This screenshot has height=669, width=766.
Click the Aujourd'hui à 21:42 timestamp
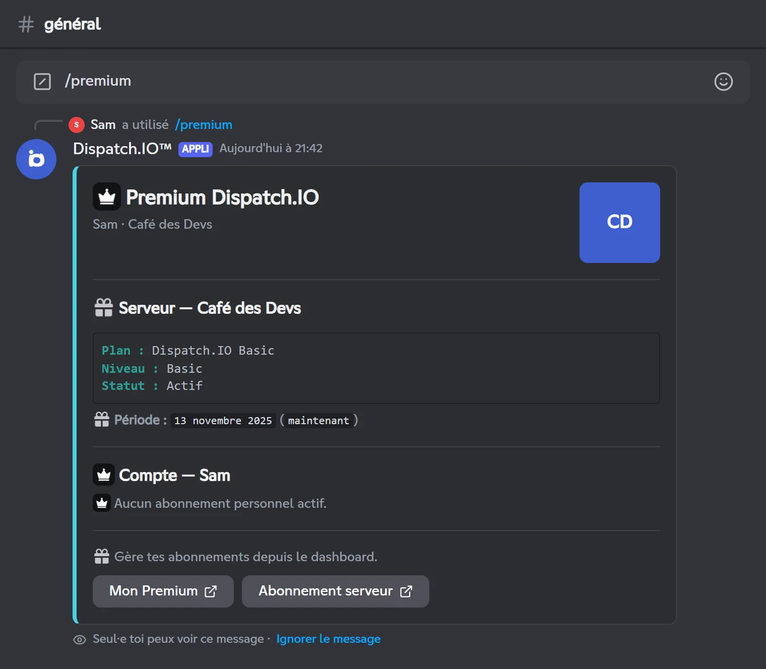(x=271, y=149)
